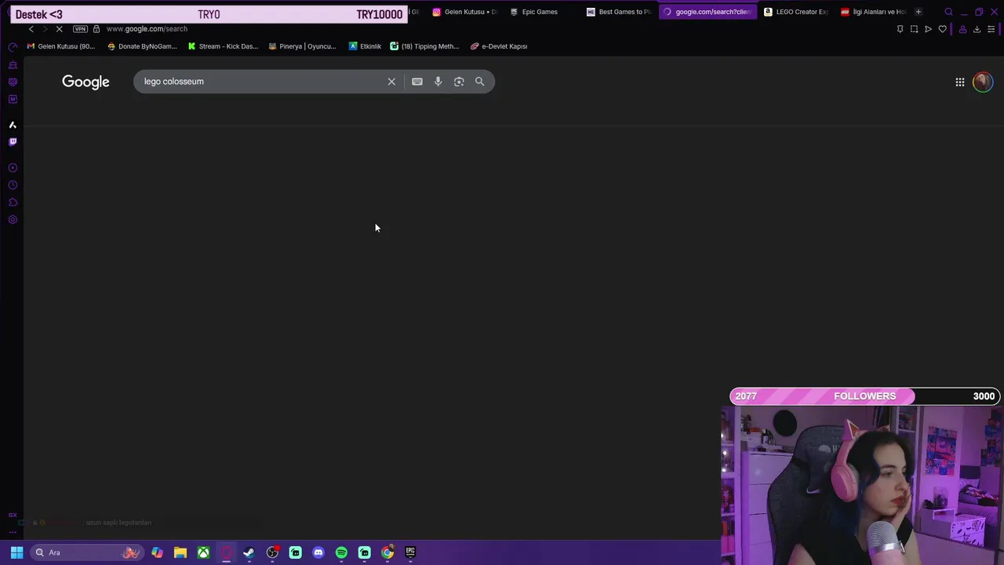
Task: Open (18) Tipping Meth... bookmark
Action: click(424, 46)
